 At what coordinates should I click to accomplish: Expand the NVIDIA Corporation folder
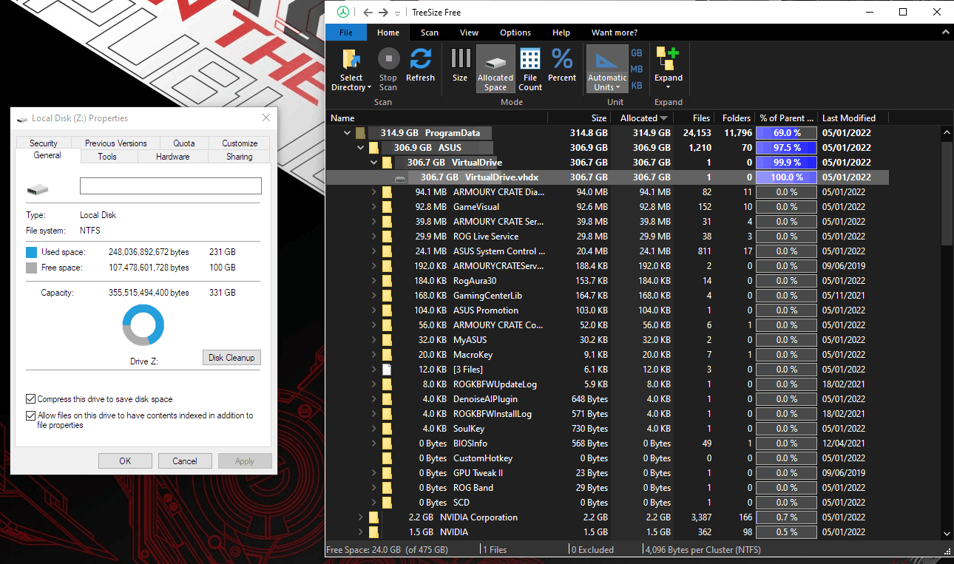(360, 517)
